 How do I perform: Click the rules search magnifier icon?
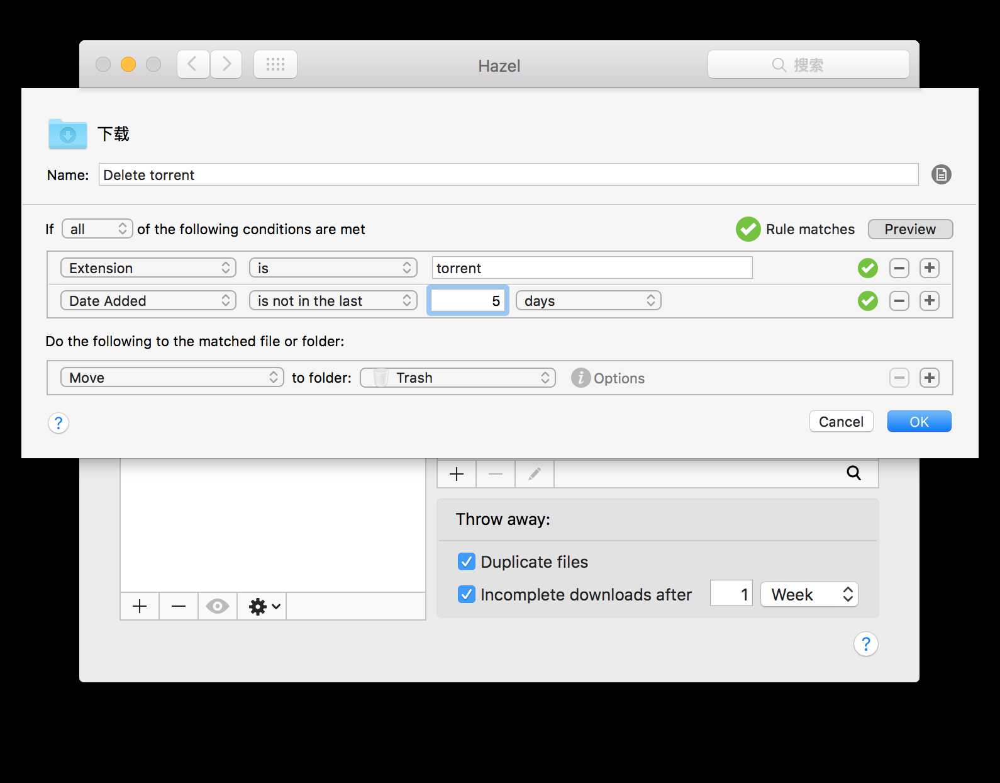tap(853, 473)
